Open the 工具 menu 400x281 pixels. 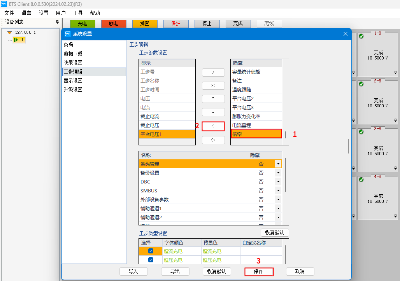point(78,13)
